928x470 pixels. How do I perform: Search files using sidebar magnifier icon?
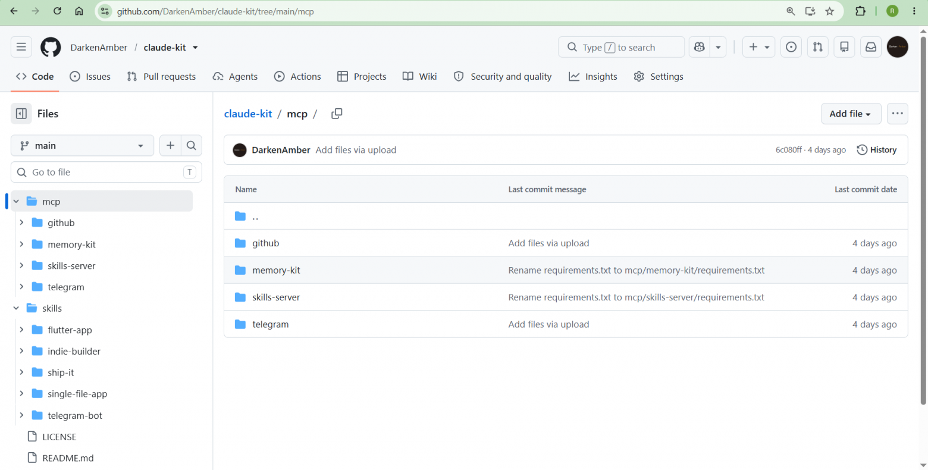tap(192, 145)
